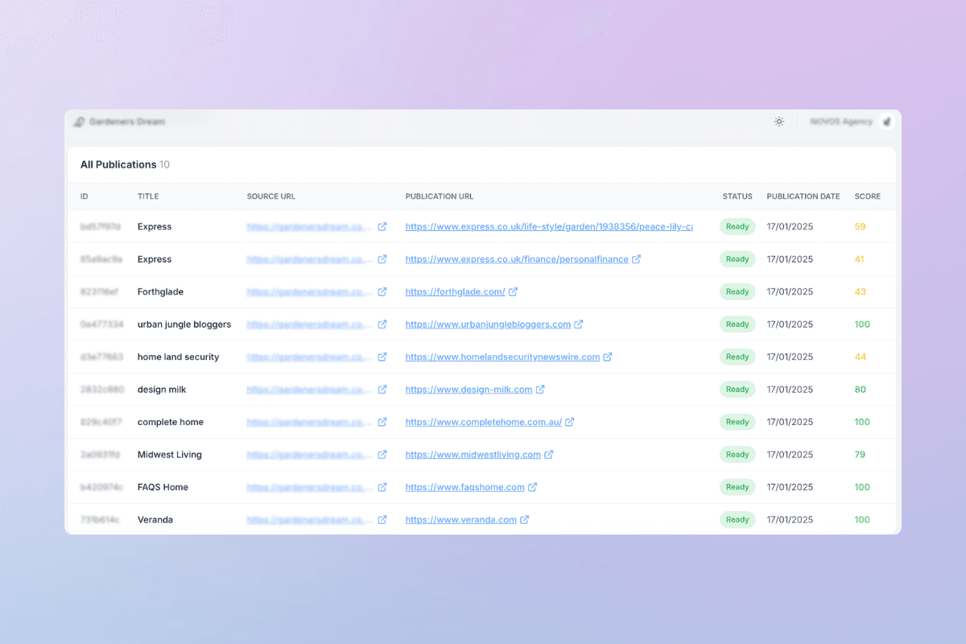Image resolution: width=966 pixels, height=644 pixels.
Task: Click the Gardeners Dream leaf logo
Action: click(77, 121)
